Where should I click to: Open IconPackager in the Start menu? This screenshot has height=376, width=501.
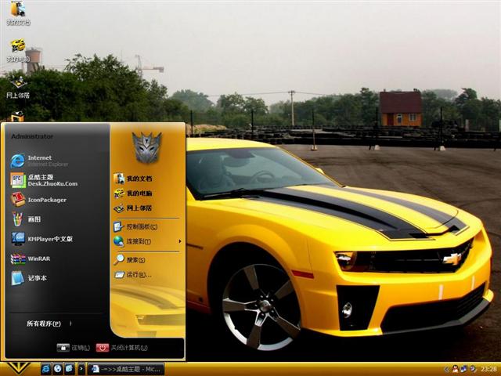pos(38,200)
